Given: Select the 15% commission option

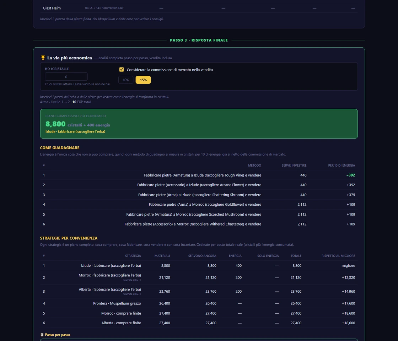Looking at the screenshot, I should [143, 80].
